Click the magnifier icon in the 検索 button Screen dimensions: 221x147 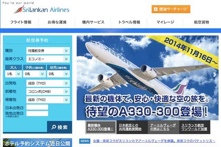point(53,127)
